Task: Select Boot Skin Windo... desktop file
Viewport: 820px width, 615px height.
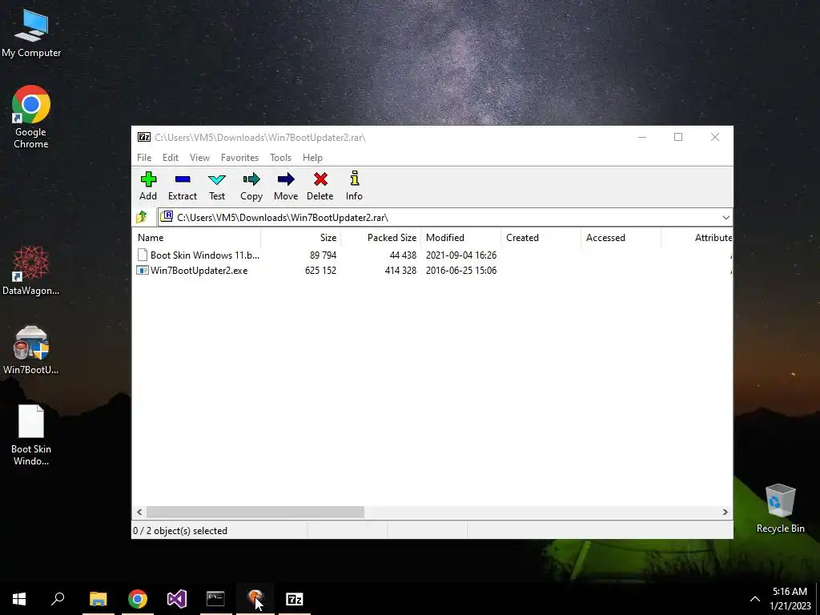Action: [x=31, y=435]
